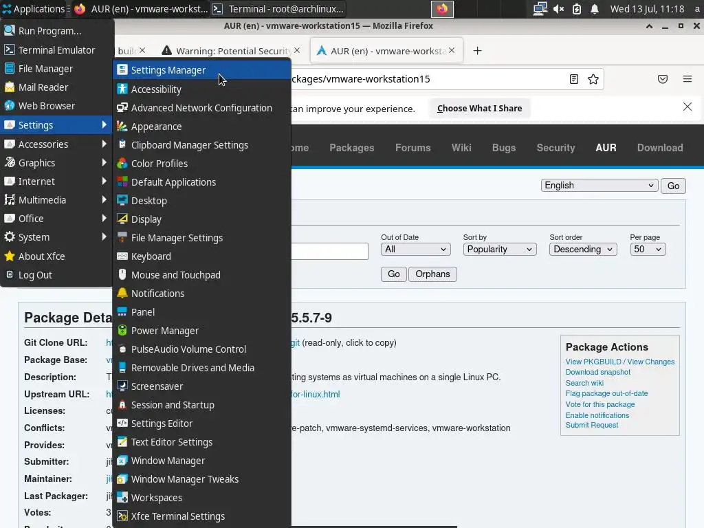
Task: Click the Default Applications icon
Action: tap(122, 181)
